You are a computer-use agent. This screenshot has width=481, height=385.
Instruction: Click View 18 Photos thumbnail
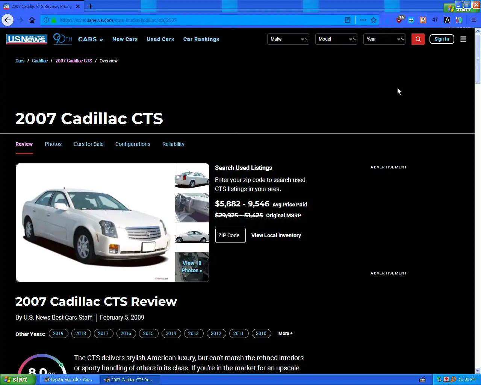(192, 267)
